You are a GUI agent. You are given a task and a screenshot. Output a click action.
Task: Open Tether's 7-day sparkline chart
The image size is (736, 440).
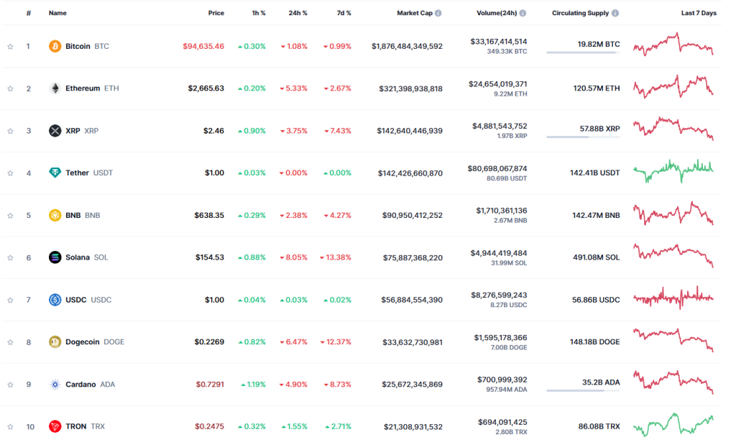point(673,171)
